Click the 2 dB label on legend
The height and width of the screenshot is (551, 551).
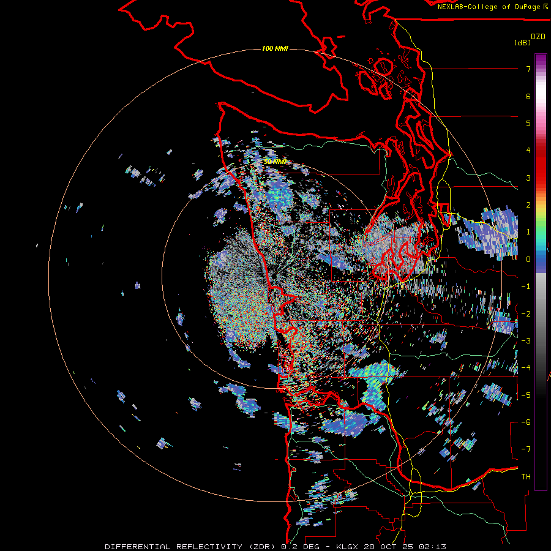528,205
